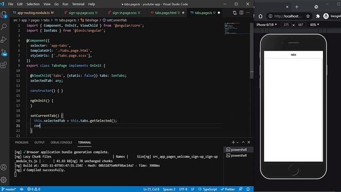Switch to sign-in.page.scss tab
Image resolution: width=341 pixels, height=192 pixels.
click(124, 13)
